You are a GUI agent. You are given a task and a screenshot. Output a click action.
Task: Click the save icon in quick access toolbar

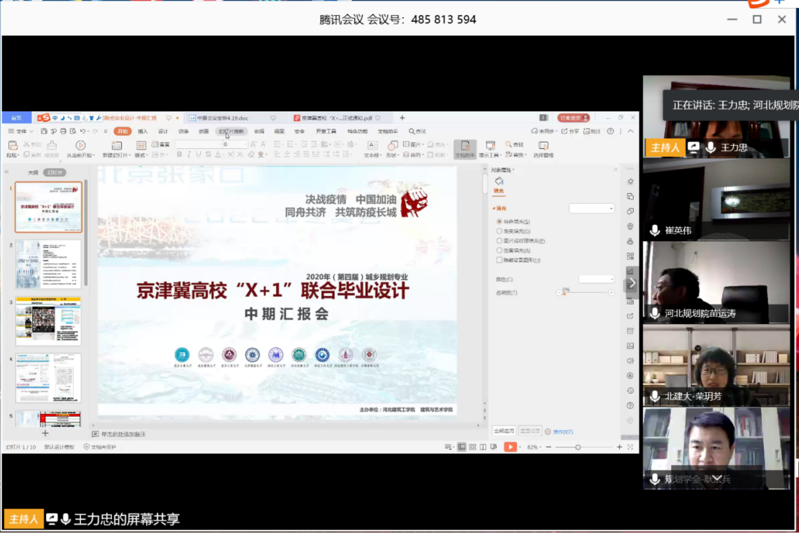click(44, 131)
